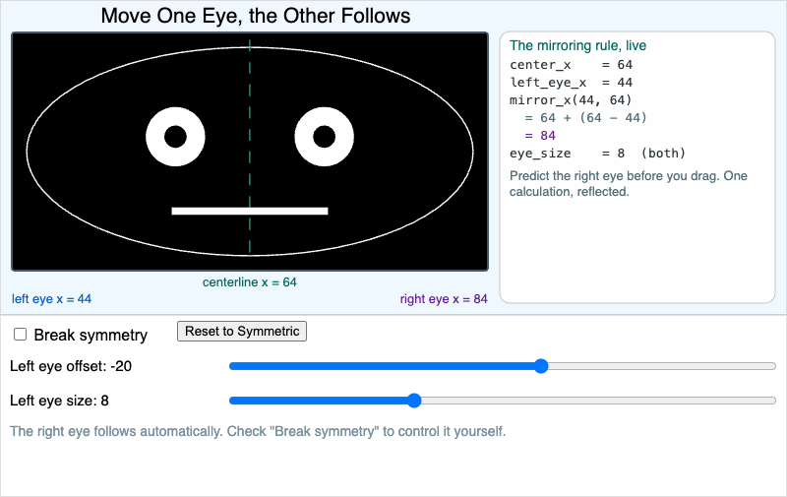Click the 'Move One Eye, the Other Follows' title
Image resolution: width=787 pixels, height=497 pixels.
point(256,16)
